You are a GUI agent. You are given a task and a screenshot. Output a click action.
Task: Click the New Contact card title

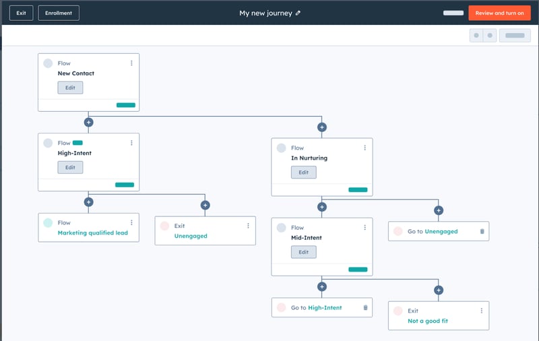75,73
